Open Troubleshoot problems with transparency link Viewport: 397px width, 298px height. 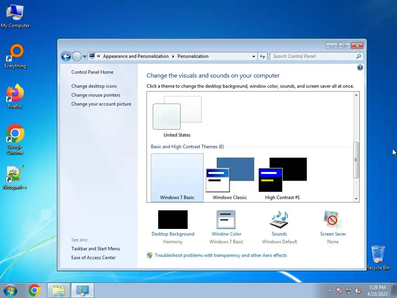pyautogui.click(x=221, y=255)
